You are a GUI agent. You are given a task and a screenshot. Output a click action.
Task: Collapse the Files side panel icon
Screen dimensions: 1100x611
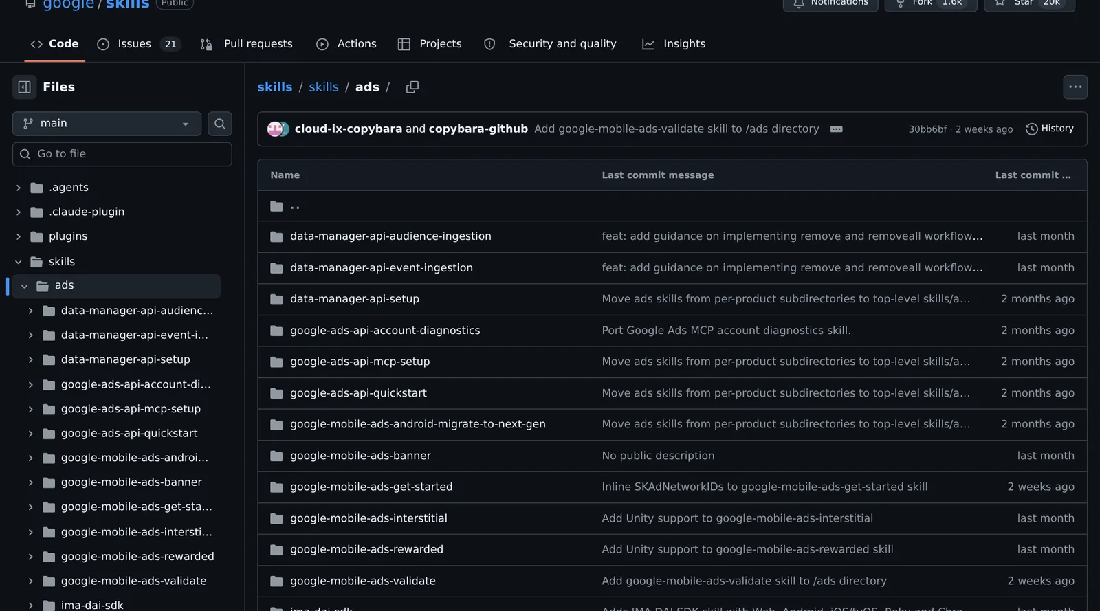click(x=24, y=87)
